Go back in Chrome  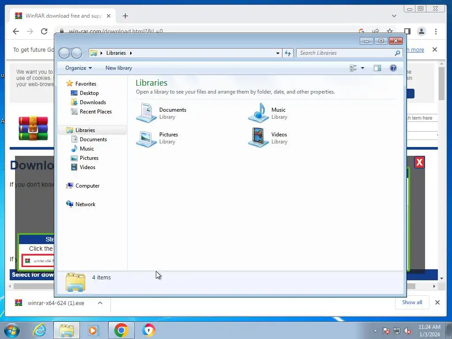pyautogui.click(x=16, y=31)
